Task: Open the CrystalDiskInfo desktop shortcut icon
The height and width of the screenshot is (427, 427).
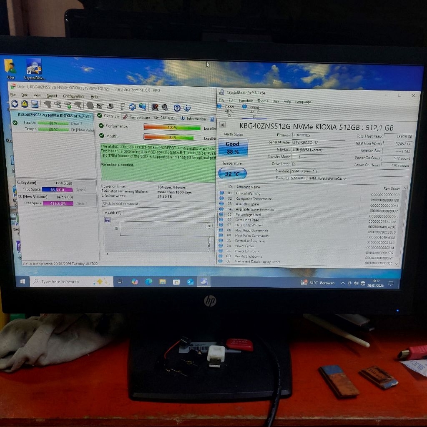Action: click(x=34, y=69)
